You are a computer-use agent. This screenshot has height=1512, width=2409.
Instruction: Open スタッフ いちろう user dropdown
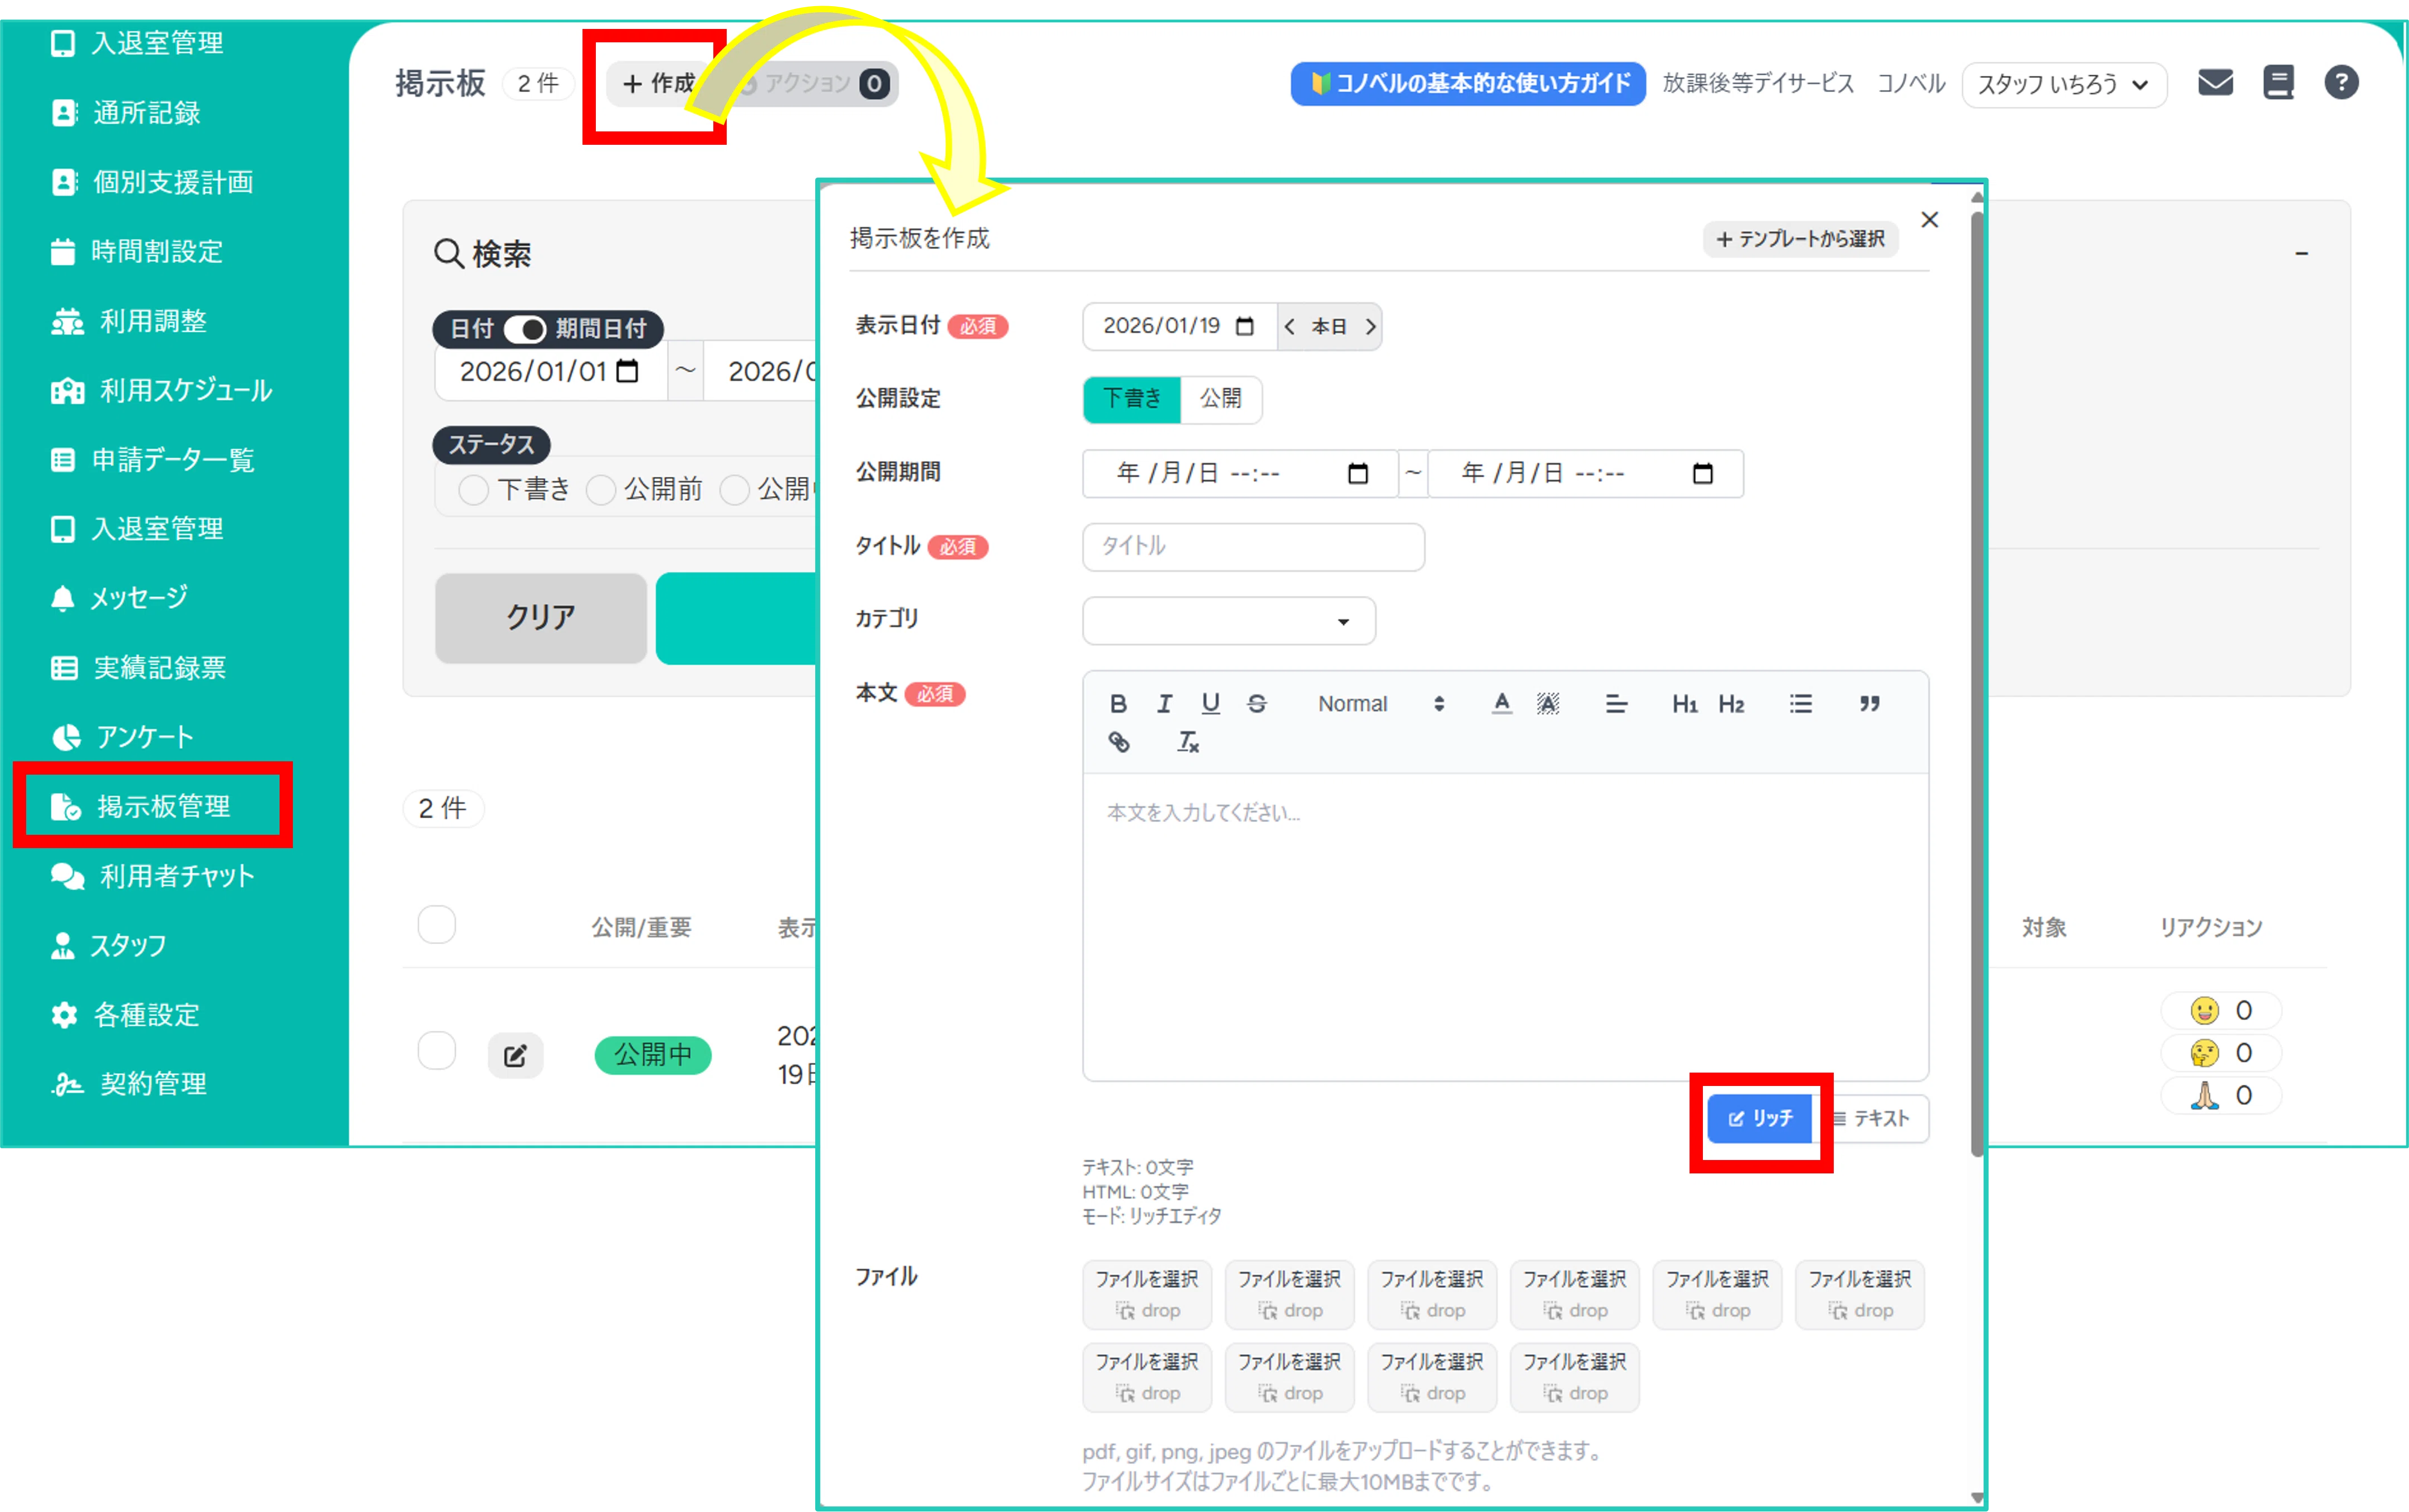2064,84
